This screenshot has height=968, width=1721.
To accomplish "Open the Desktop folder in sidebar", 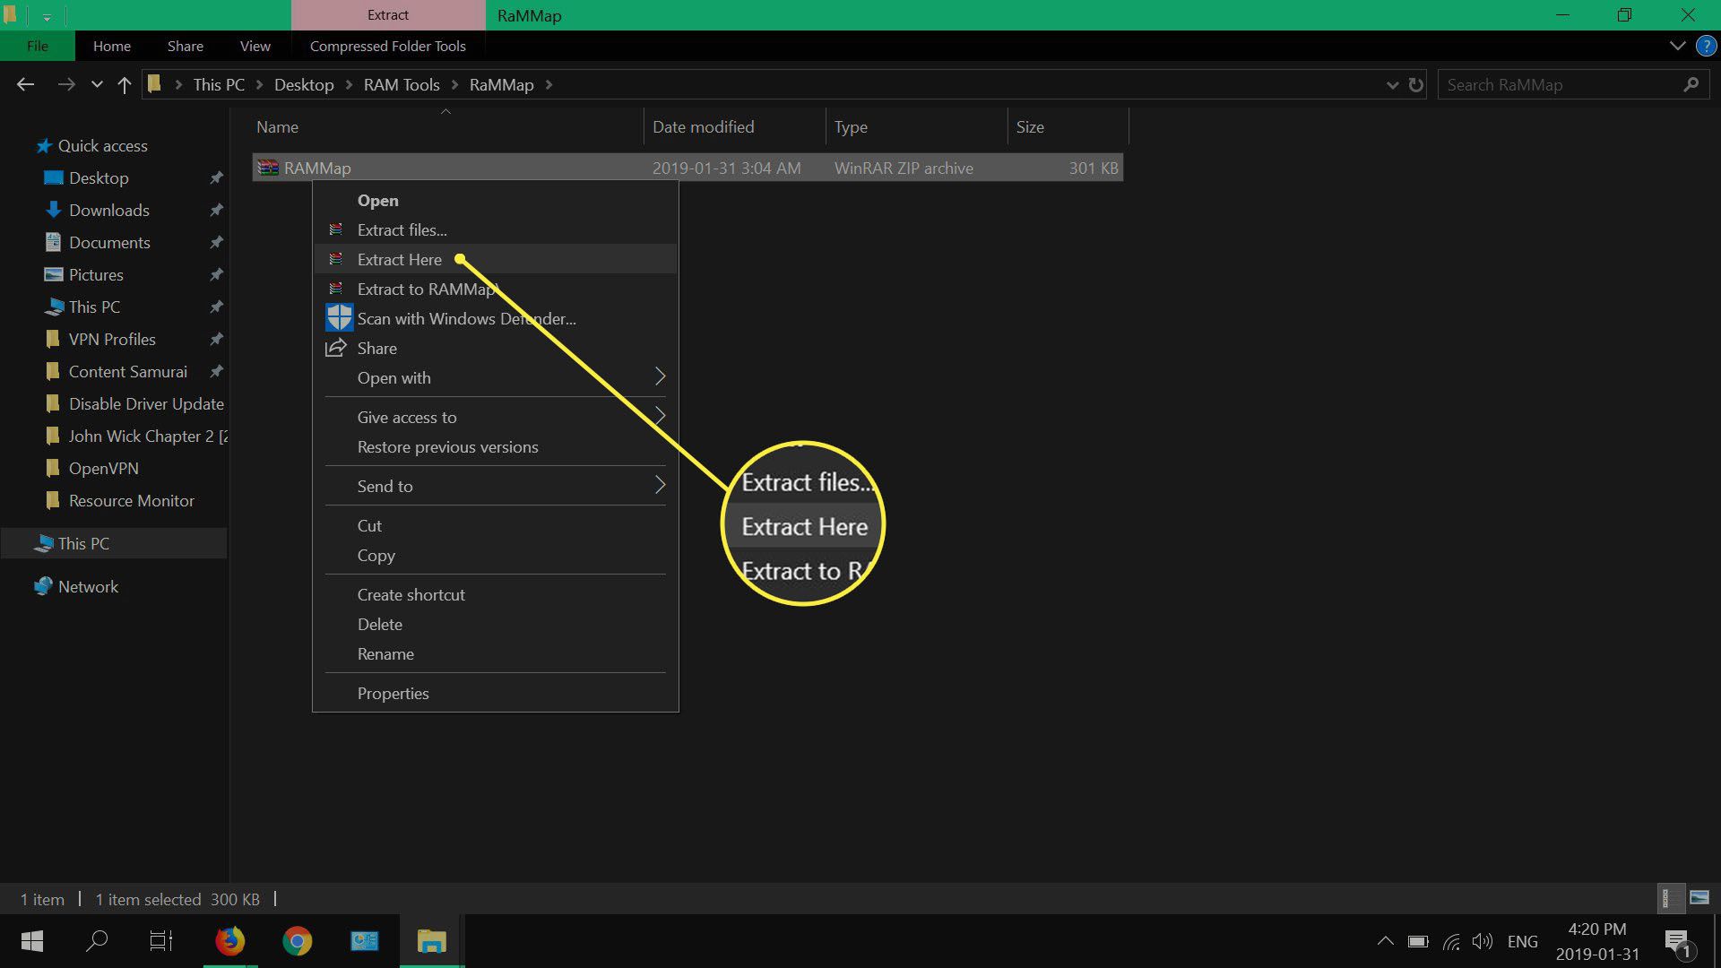I will point(98,177).
